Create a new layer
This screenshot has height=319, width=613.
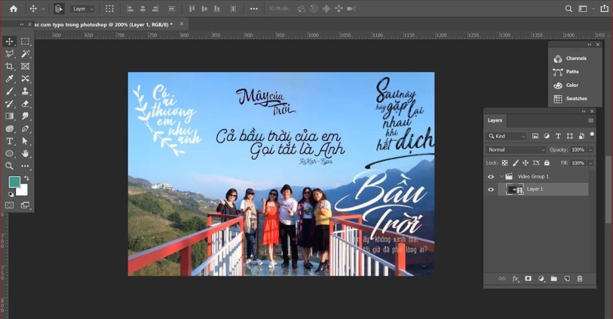567,279
